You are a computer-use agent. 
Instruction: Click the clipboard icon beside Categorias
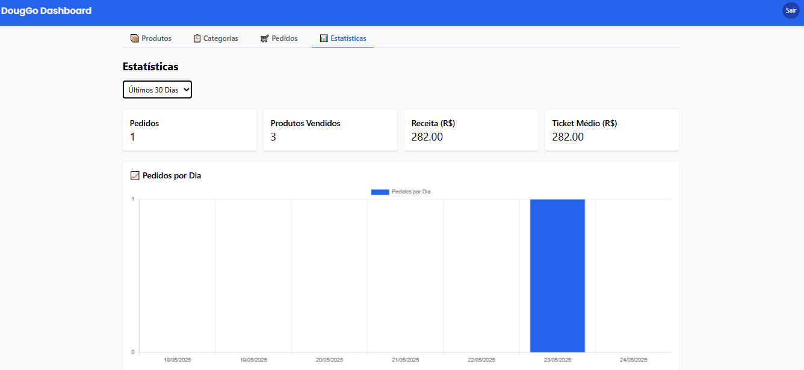click(197, 38)
